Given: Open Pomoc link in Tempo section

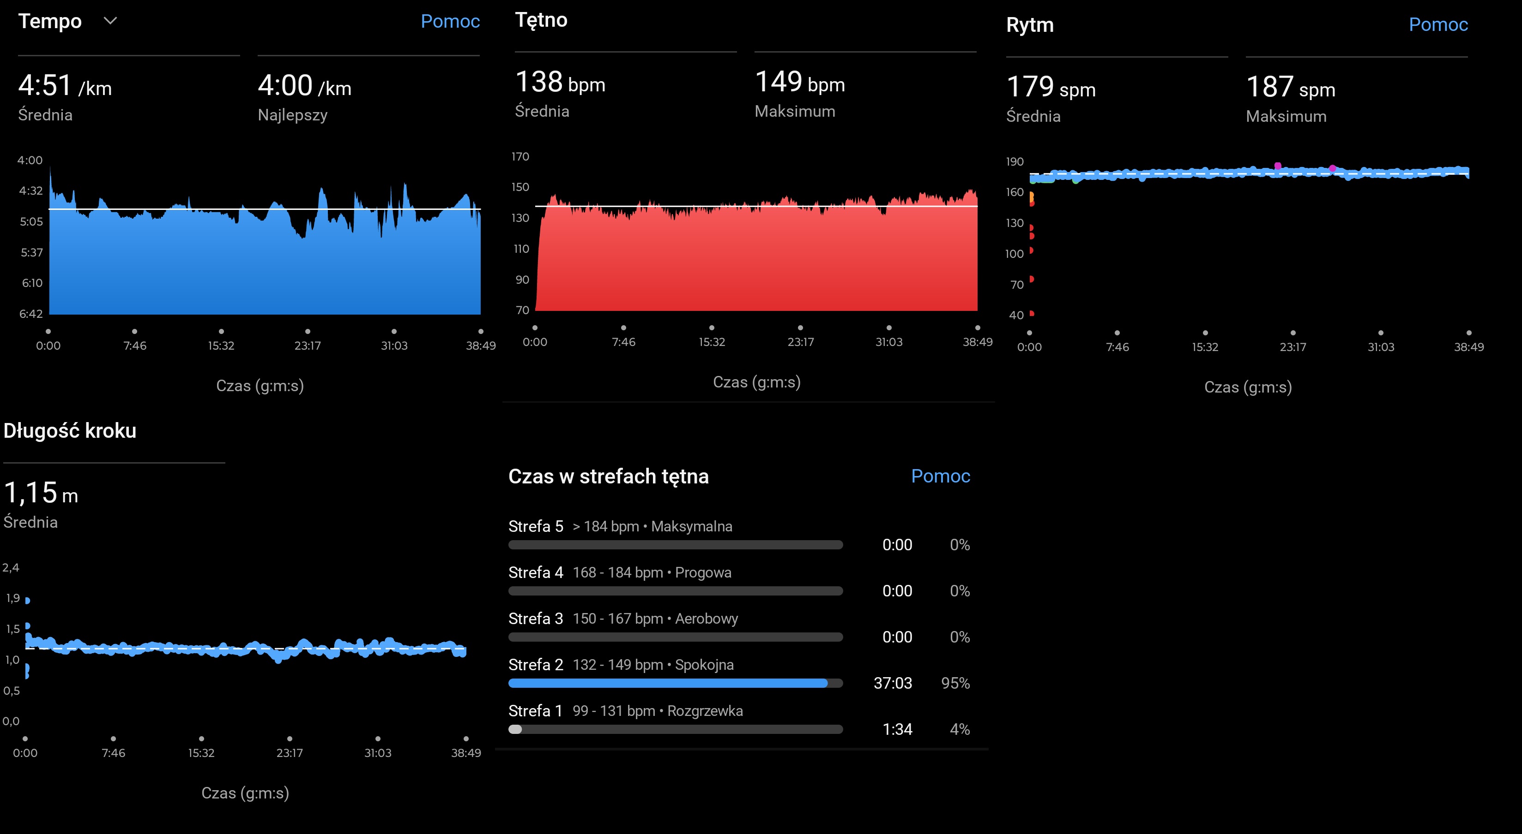Looking at the screenshot, I should tap(450, 21).
